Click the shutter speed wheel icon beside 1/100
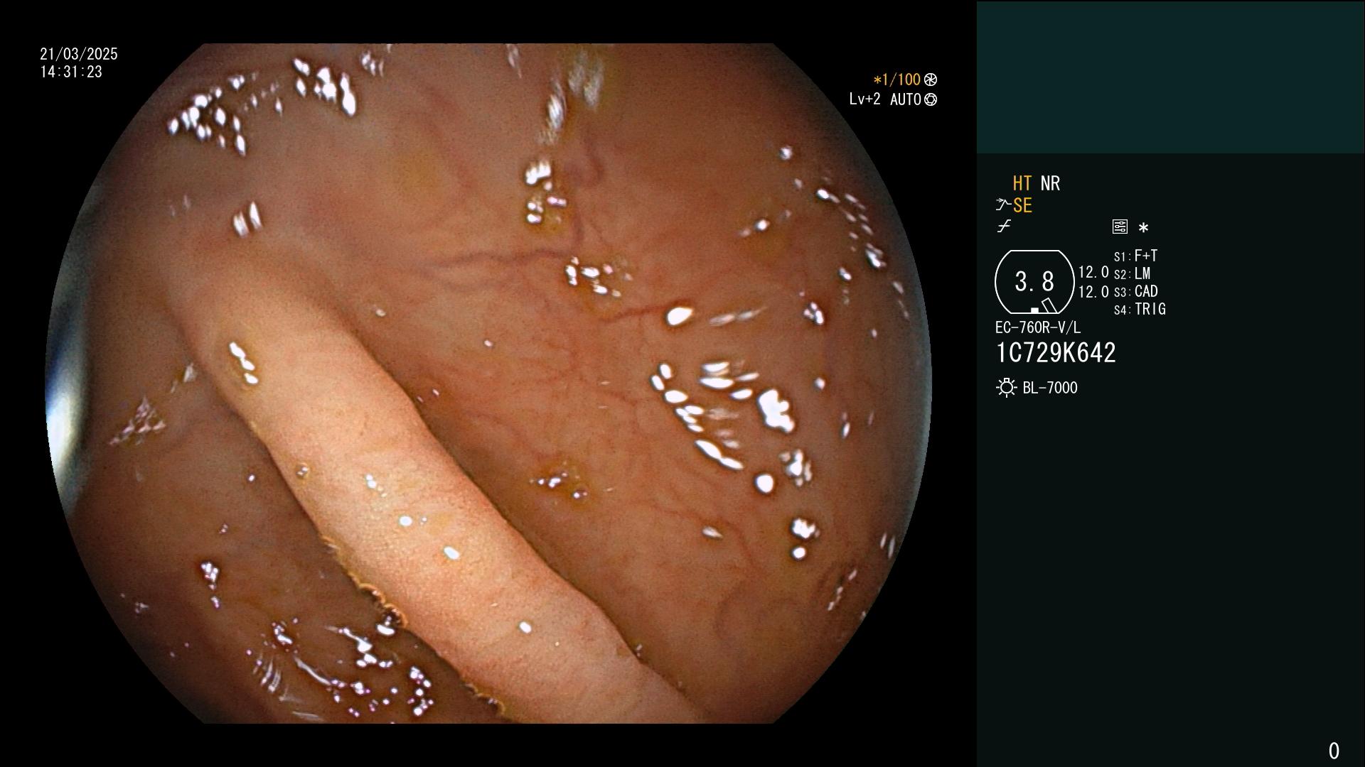Screen dimensions: 1365x767 tap(931, 80)
